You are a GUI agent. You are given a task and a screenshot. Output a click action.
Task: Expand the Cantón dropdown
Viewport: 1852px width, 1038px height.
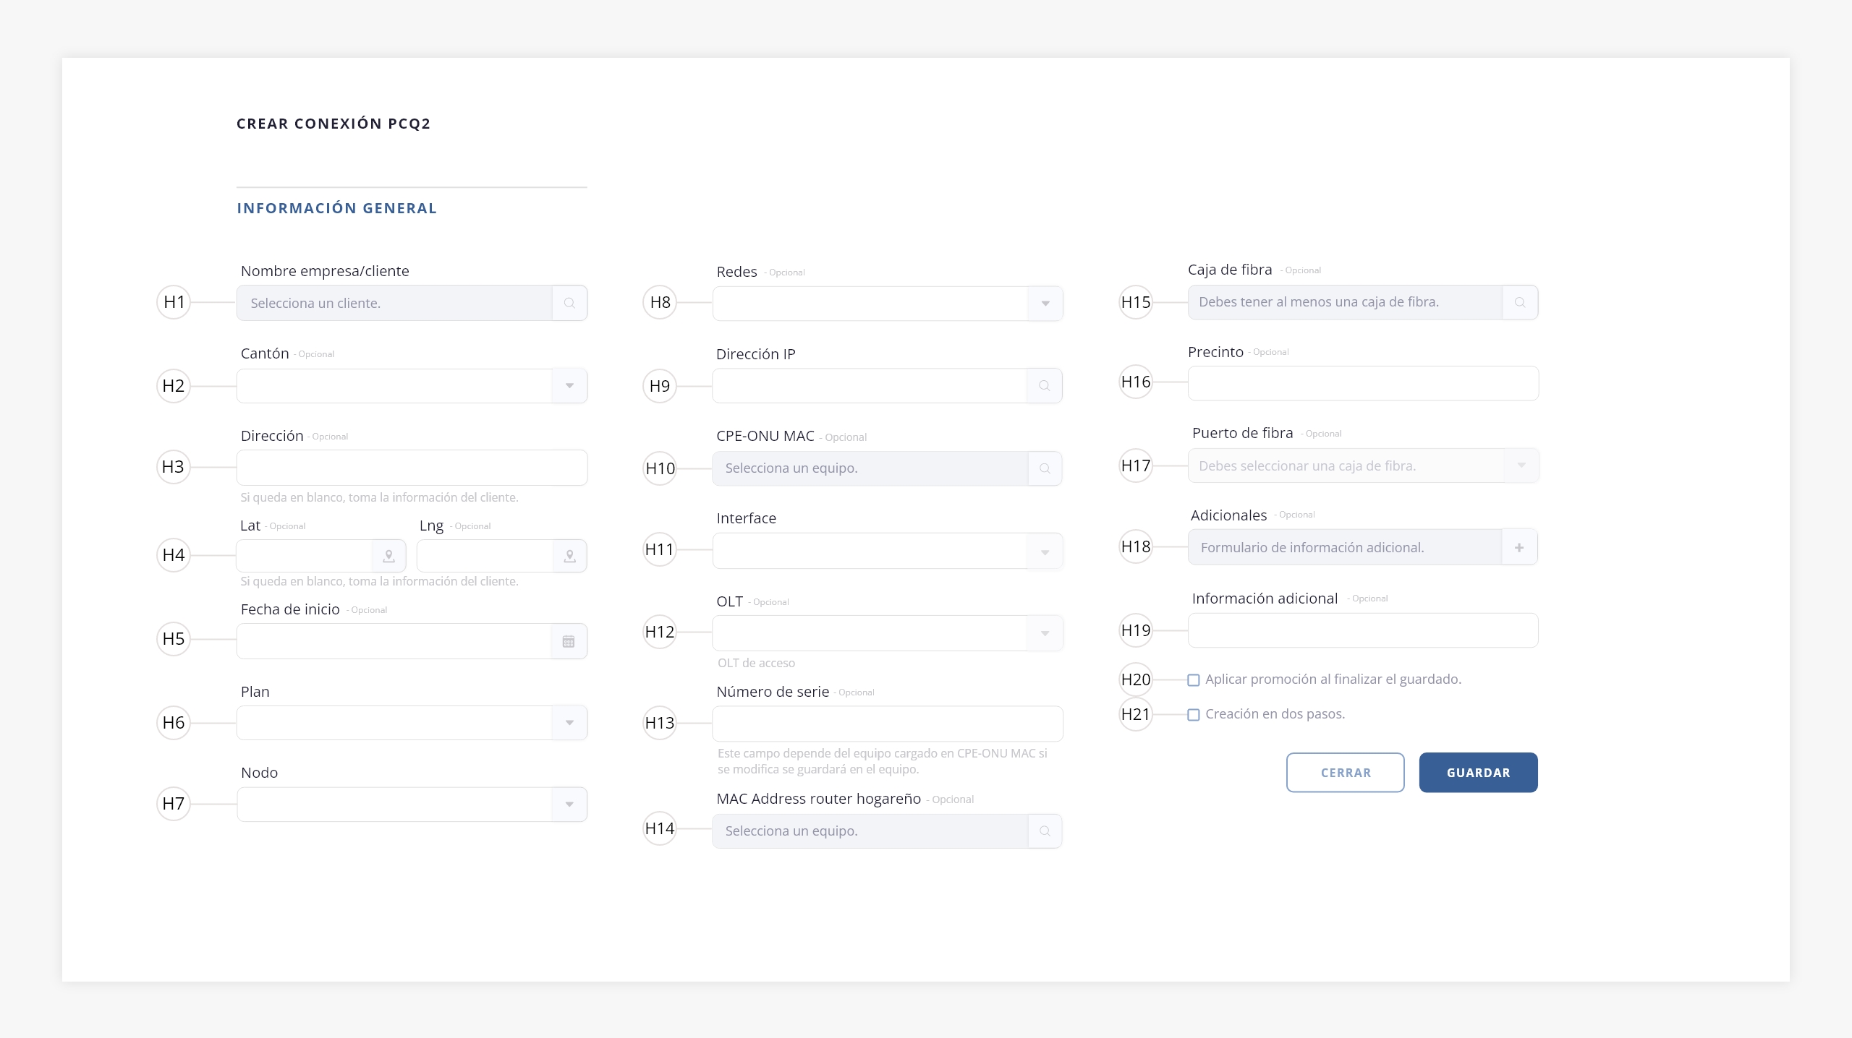click(x=569, y=386)
